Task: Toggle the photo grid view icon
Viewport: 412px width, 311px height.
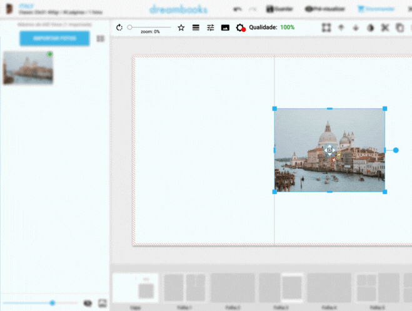Action: (x=101, y=39)
